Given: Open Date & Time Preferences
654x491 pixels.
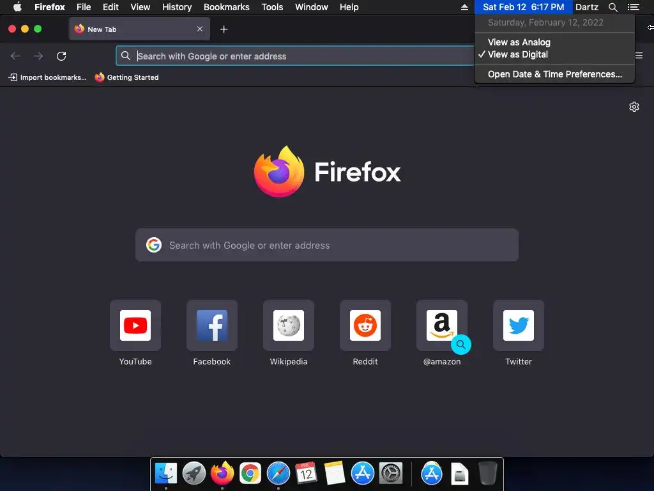Looking at the screenshot, I should coord(554,74).
